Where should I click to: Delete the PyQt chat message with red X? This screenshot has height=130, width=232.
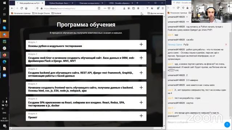coord(226,44)
